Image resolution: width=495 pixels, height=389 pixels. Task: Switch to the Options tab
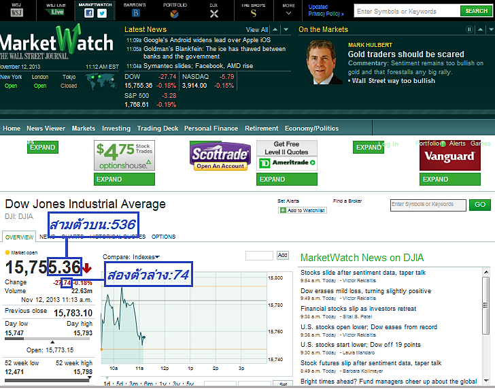(163, 237)
